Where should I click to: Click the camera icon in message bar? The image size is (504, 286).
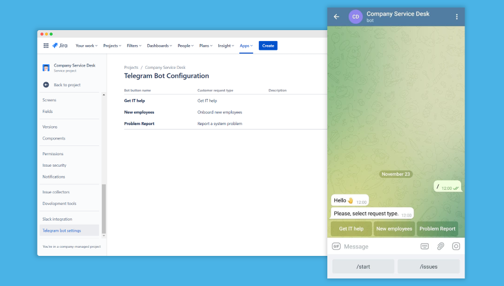pos(456,247)
